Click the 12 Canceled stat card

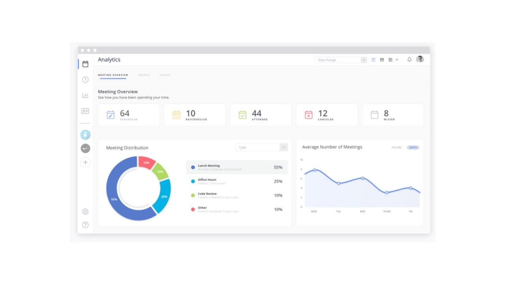pyautogui.click(x=327, y=115)
